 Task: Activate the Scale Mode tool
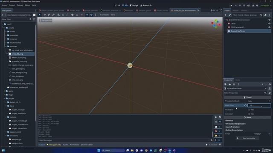(53, 15)
